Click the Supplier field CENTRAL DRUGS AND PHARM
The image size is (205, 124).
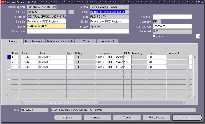click(x=46, y=17)
